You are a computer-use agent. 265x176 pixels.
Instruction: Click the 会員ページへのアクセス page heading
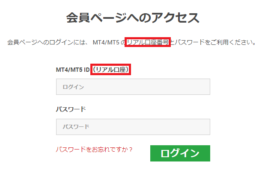[x=132, y=18]
